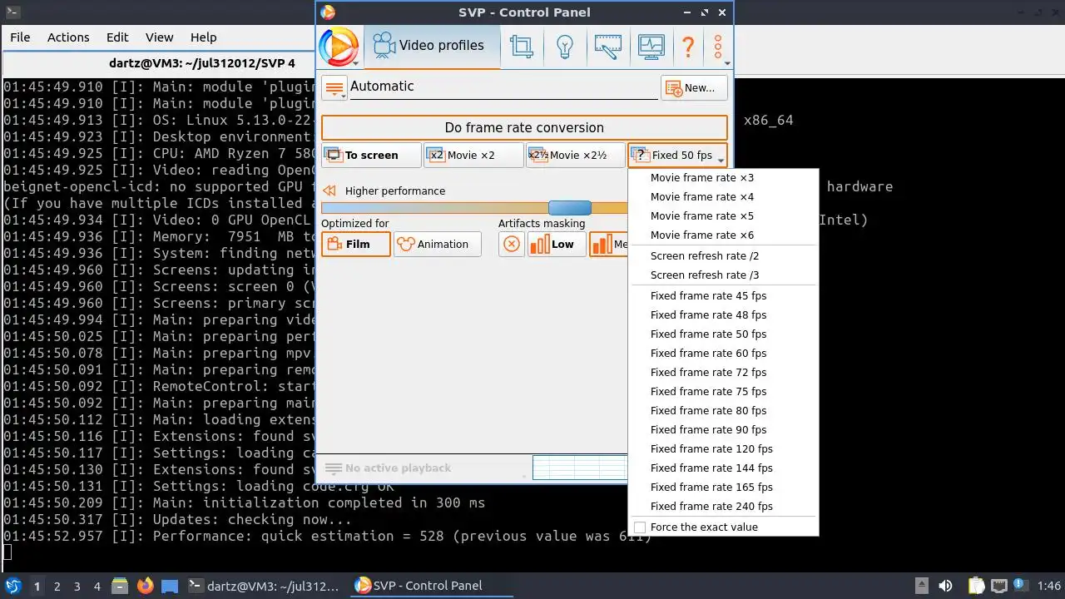
Task: Select the To screen frame rate option
Action: (x=371, y=156)
